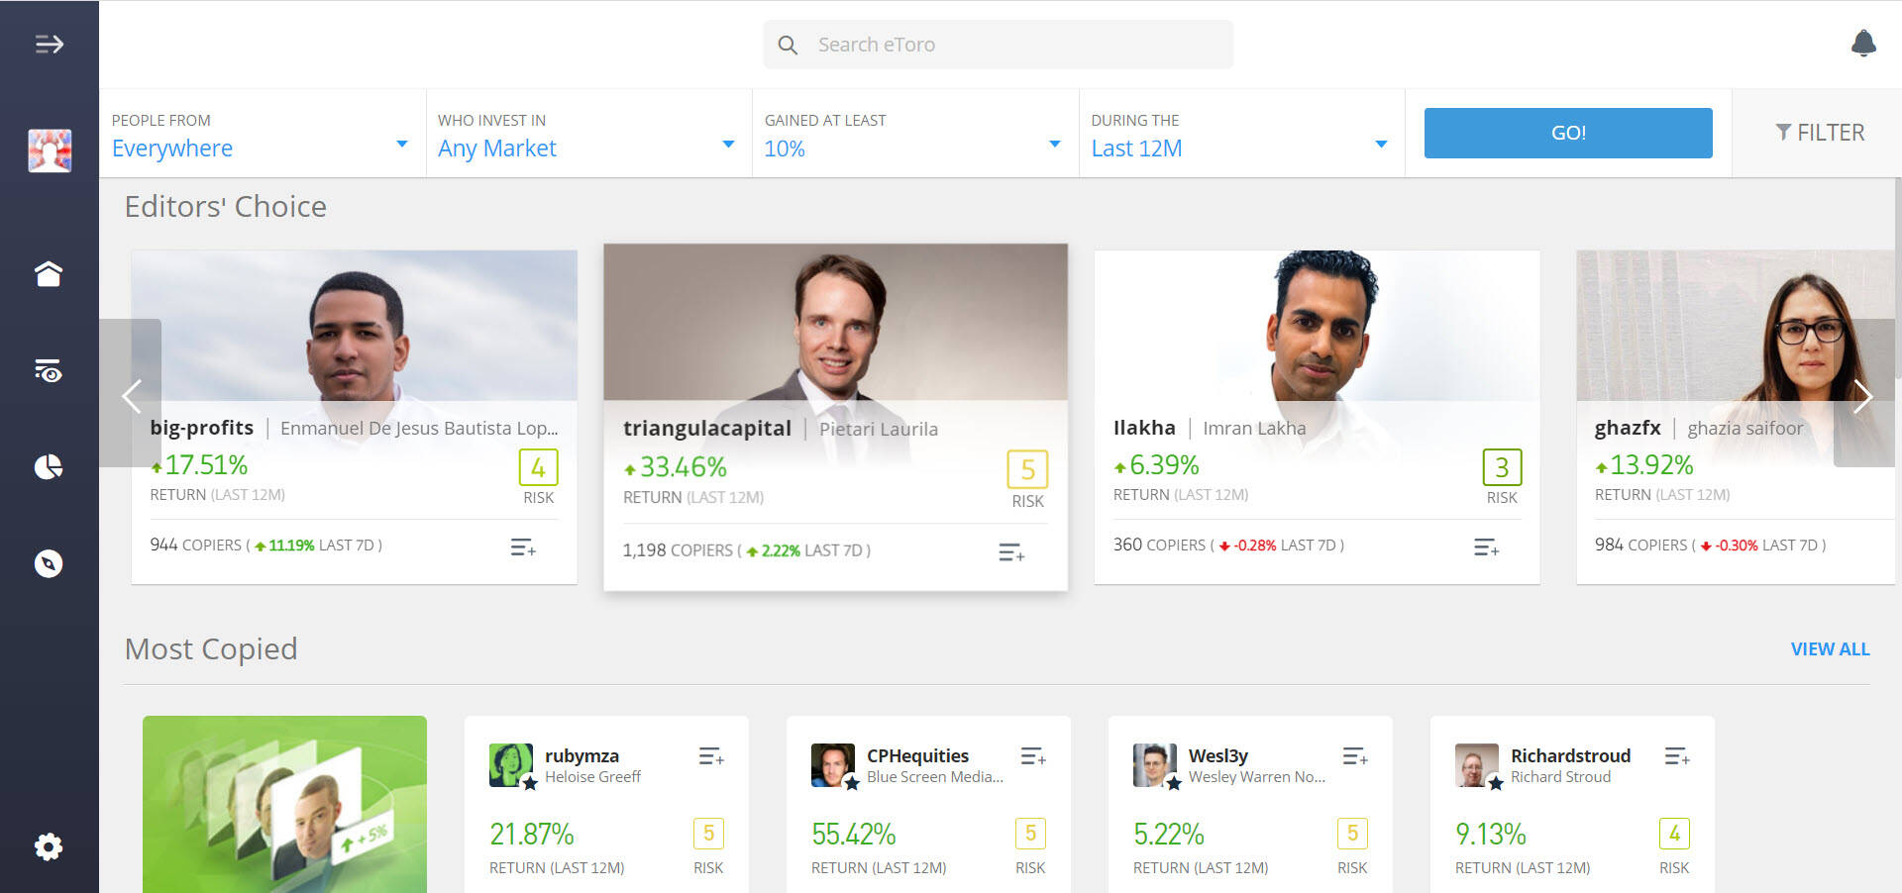
Task: Click 984 COPIERS text on ghazfx
Action: coord(1640,546)
